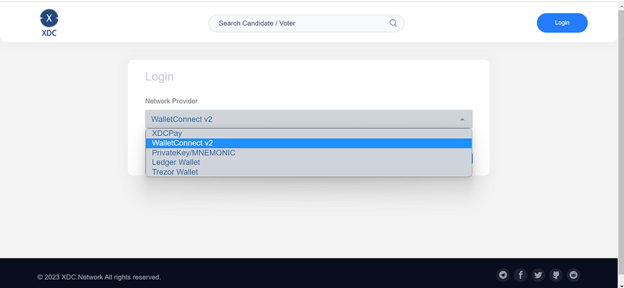Open the Twitter icon in the footer

pos(538,275)
